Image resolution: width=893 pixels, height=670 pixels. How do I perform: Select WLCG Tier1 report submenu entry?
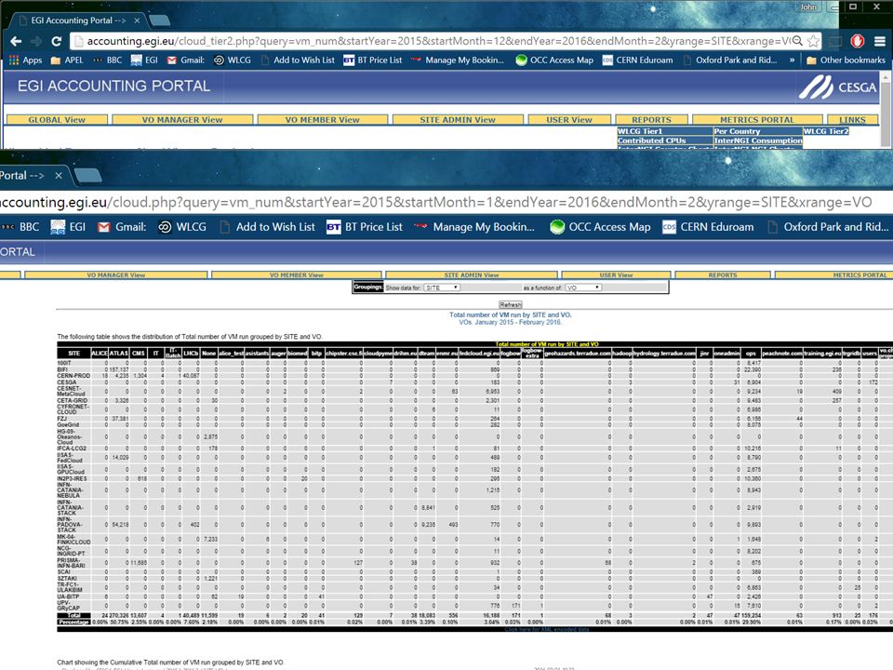coord(664,131)
